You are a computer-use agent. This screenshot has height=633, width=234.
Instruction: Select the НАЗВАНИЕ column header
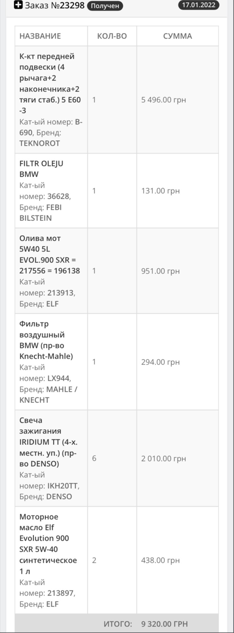click(40, 36)
